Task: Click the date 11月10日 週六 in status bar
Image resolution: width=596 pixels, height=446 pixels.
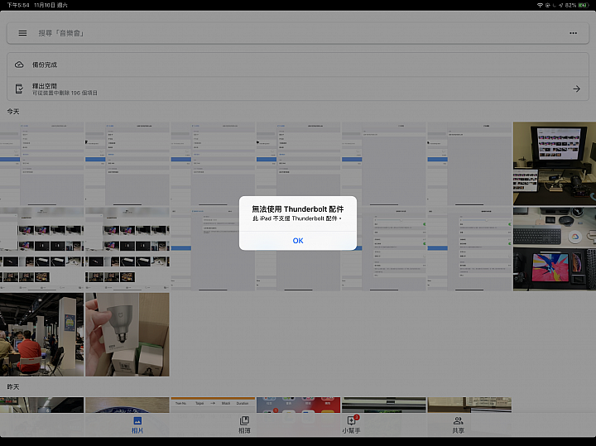Action: pos(50,5)
